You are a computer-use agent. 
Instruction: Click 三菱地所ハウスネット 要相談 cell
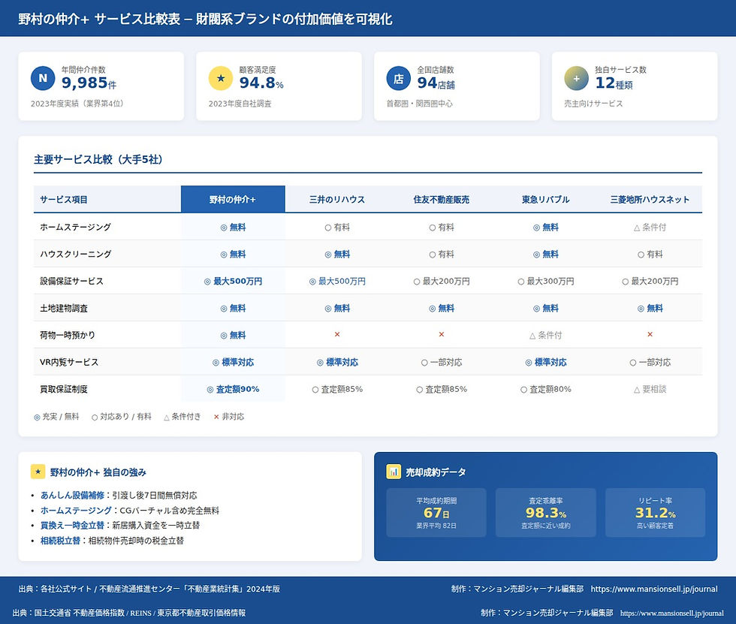coord(650,389)
